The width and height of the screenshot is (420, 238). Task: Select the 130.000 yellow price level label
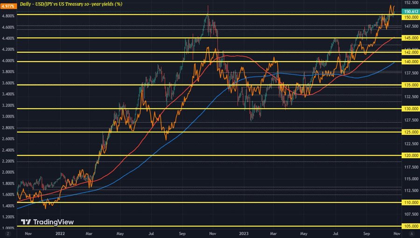tap(411, 109)
